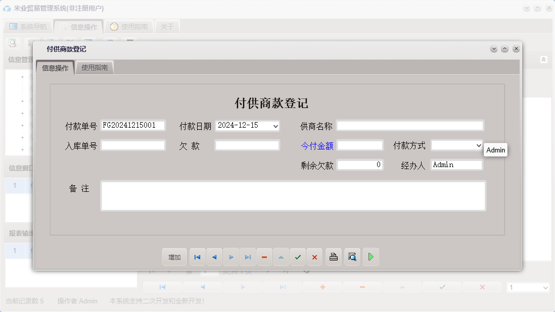Open print preview with the magnifier icon
Viewport: 555px width, 312px height.
(352, 257)
